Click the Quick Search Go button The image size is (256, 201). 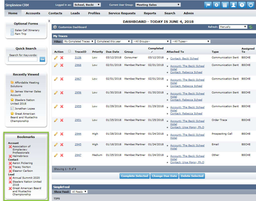(x=42, y=59)
